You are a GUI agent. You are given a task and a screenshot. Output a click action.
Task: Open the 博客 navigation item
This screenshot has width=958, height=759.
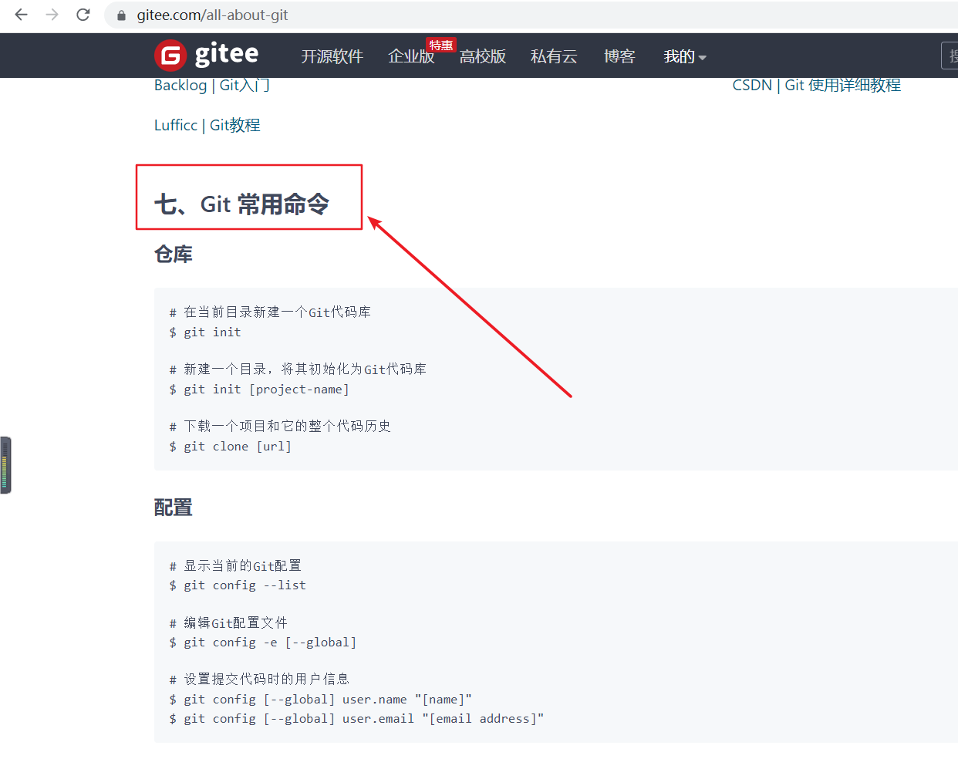(619, 56)
